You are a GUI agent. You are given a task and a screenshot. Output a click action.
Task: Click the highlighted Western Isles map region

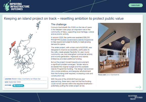(13, 47)
